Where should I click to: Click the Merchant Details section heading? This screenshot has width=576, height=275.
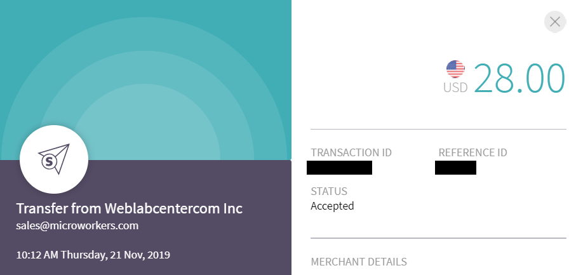pos(359,262)
